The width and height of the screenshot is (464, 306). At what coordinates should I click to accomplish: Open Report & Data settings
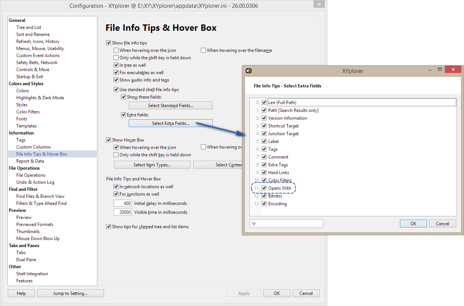30,161
